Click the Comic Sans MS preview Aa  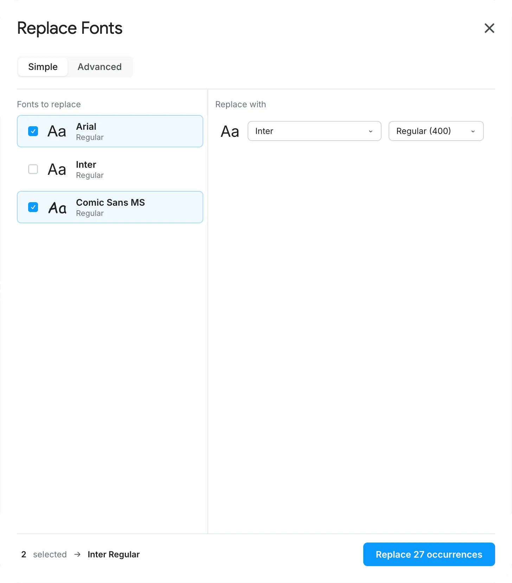click(x=57, y=207)
